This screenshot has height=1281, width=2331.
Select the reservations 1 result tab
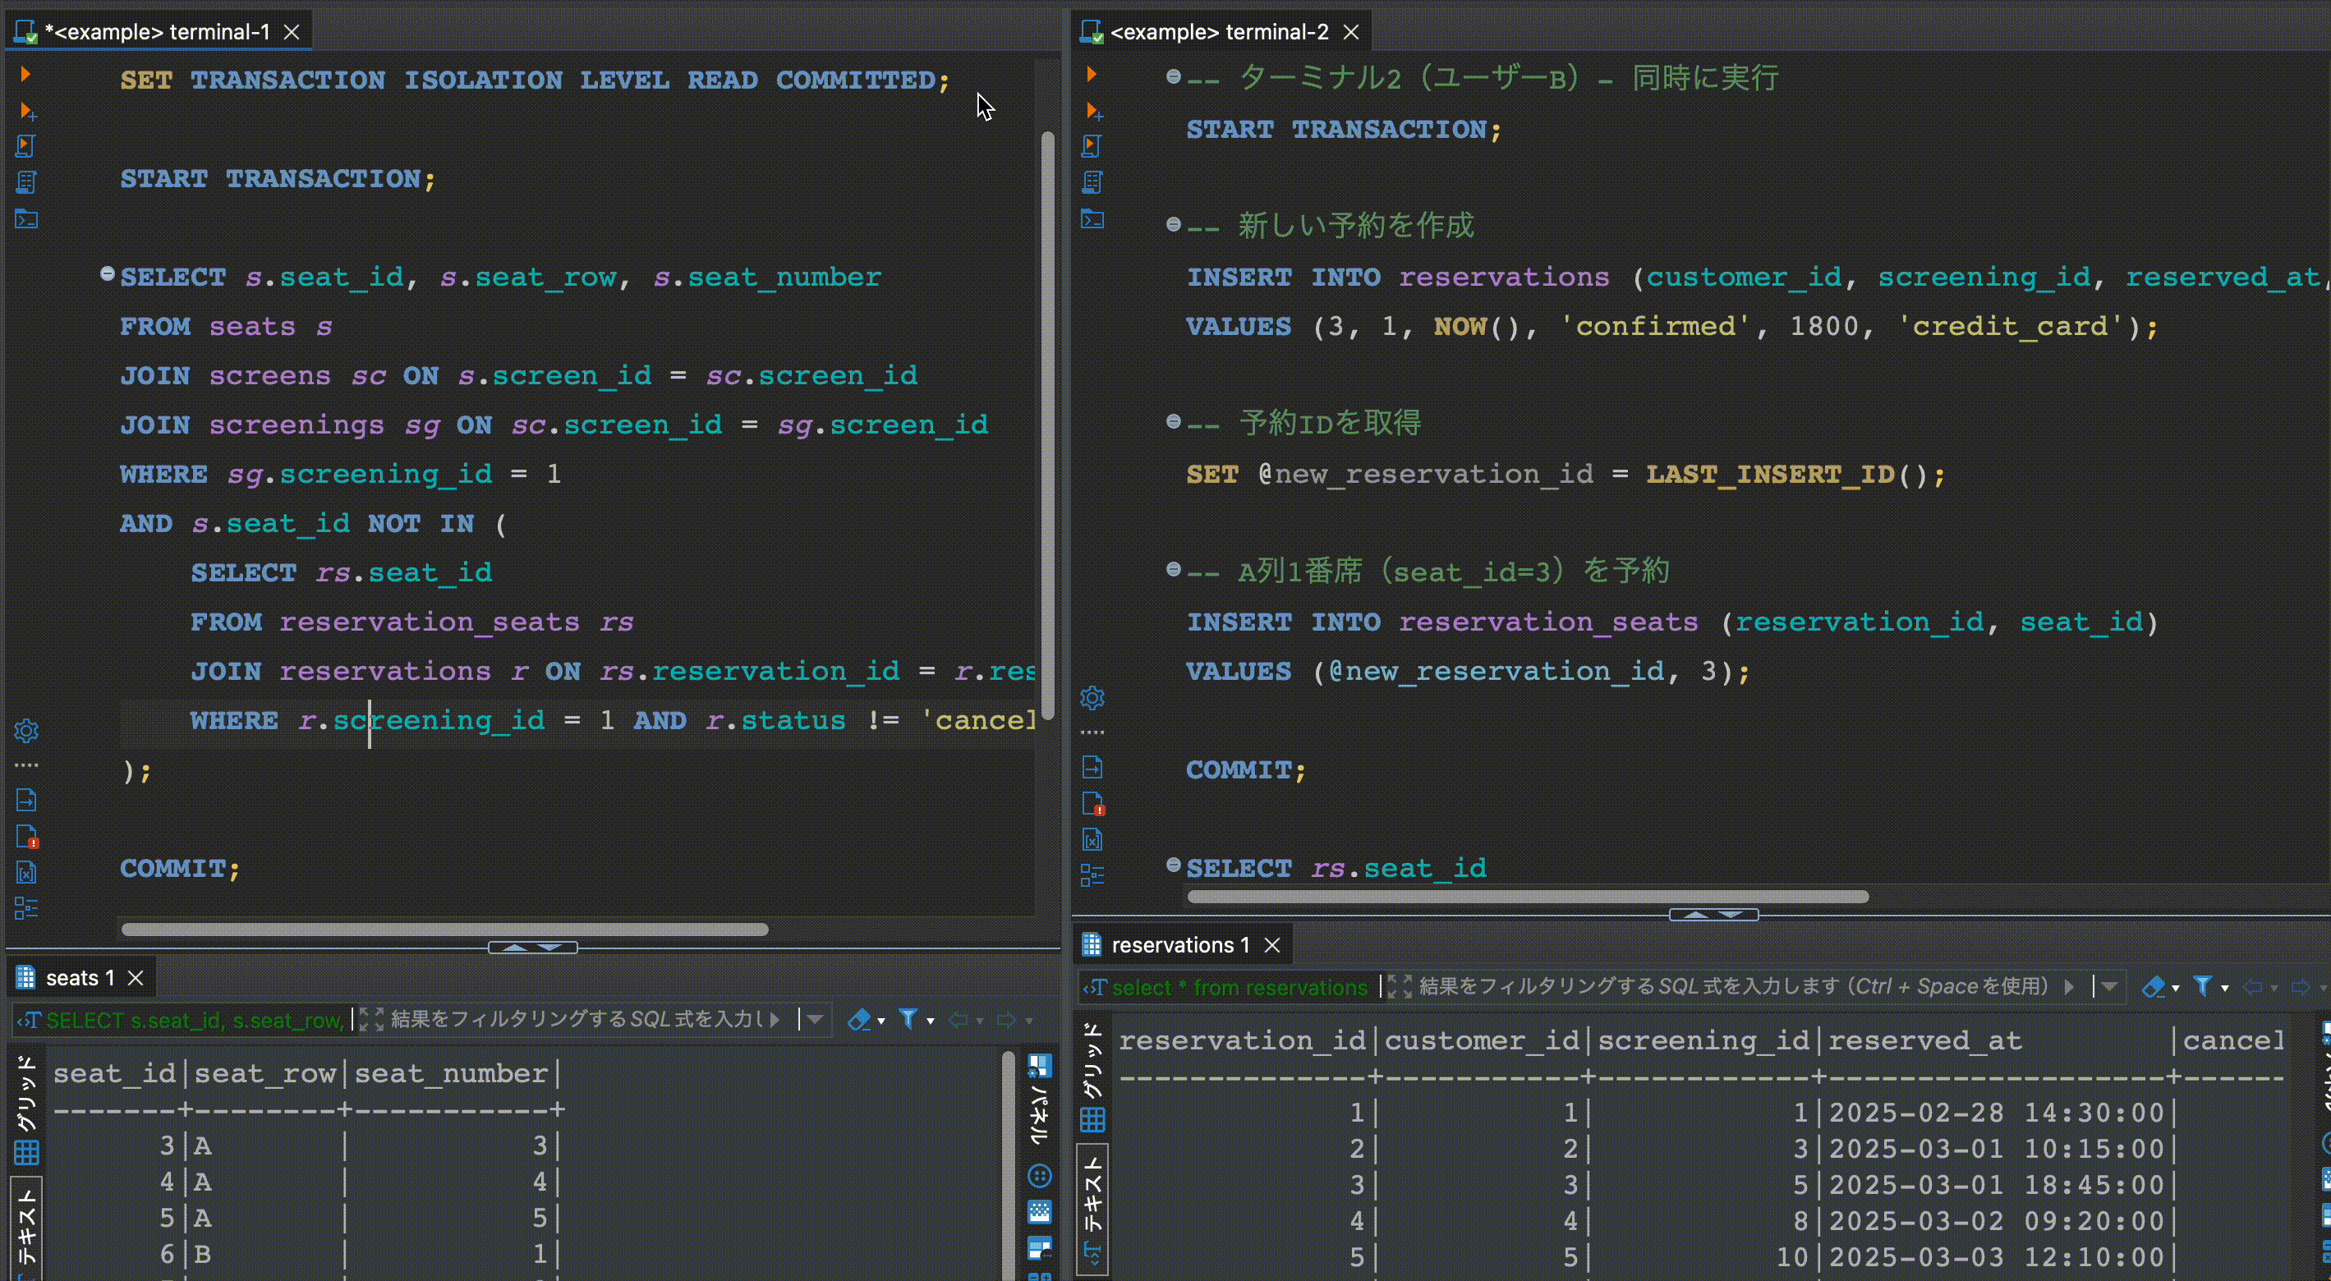tap(1179, 944)
